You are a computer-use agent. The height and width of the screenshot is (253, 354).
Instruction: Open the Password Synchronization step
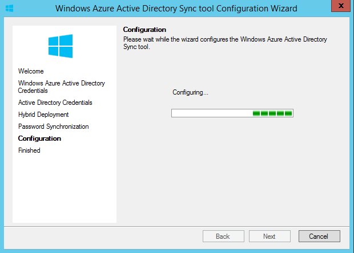[54, 126]
